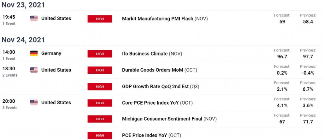Image resolution: width=323 pixels, height=140 pixels.
Task: Open Durable Goods Orders MoM event
Action: 159,70
